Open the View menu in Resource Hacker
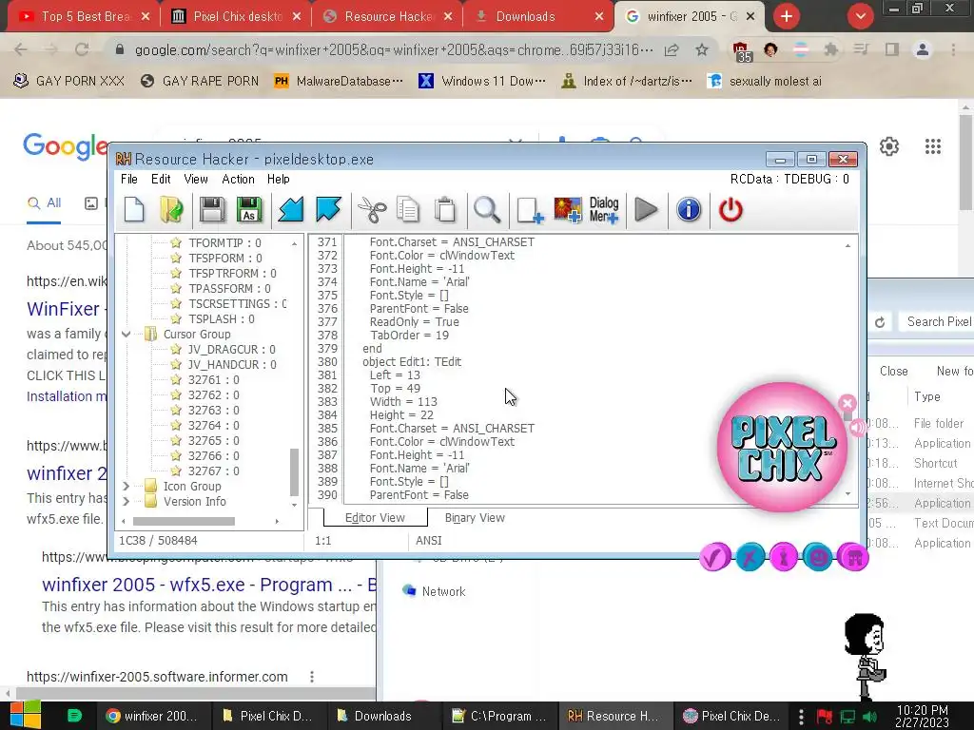This screenshot has width=974, height=730. pyautogui.click(x=196, y=179)
